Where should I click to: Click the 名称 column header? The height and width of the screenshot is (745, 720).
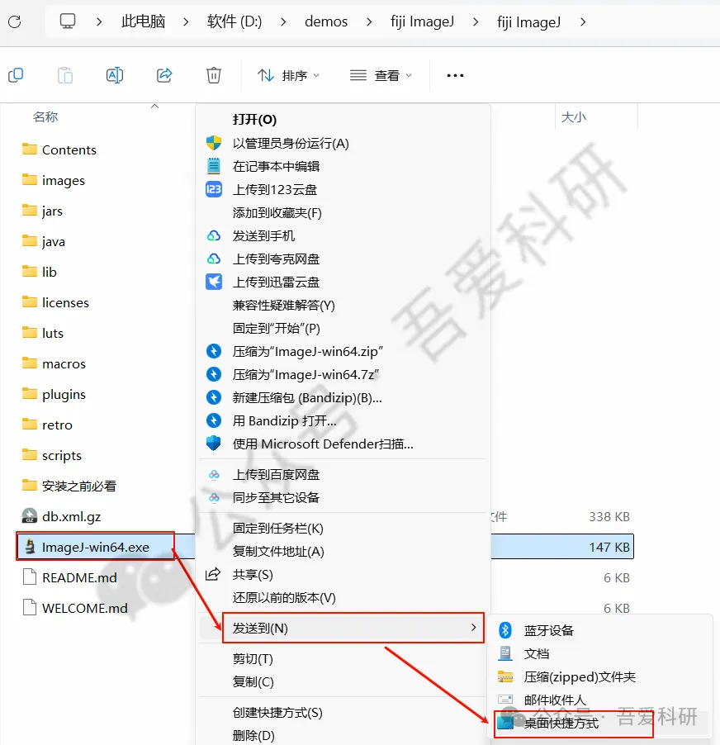click(x=45, y=117)
